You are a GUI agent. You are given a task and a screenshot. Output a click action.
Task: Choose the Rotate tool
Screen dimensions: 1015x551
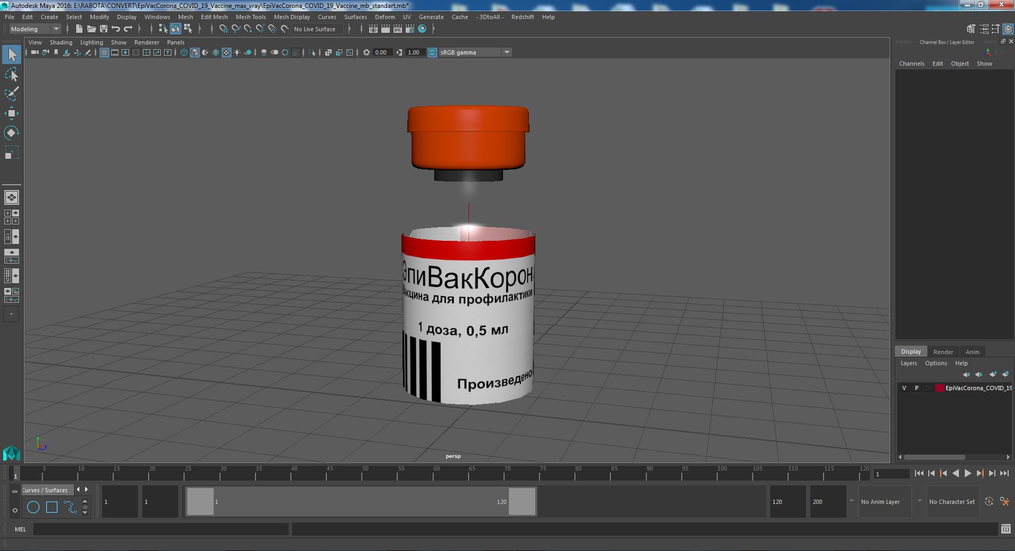pos(12,132)
